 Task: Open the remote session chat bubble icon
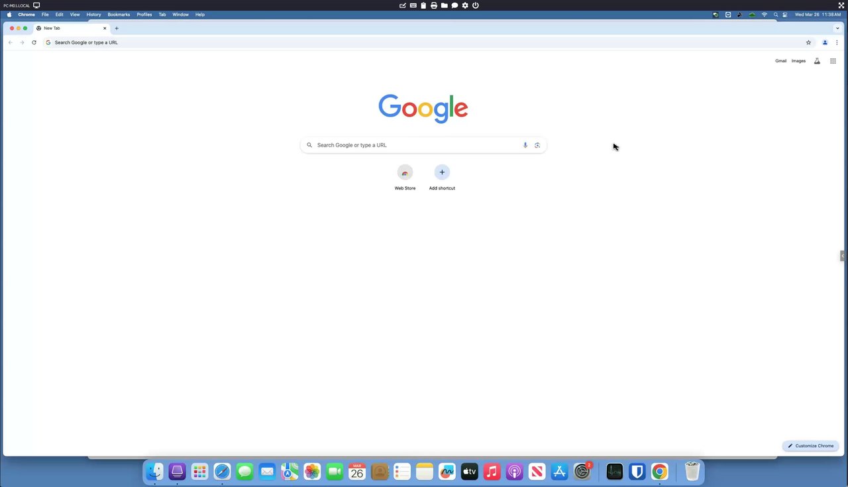click(454, 5)
